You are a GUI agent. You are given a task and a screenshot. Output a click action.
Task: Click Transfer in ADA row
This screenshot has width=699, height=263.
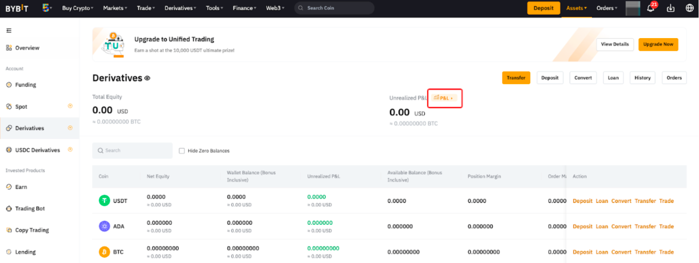point(645,227)
